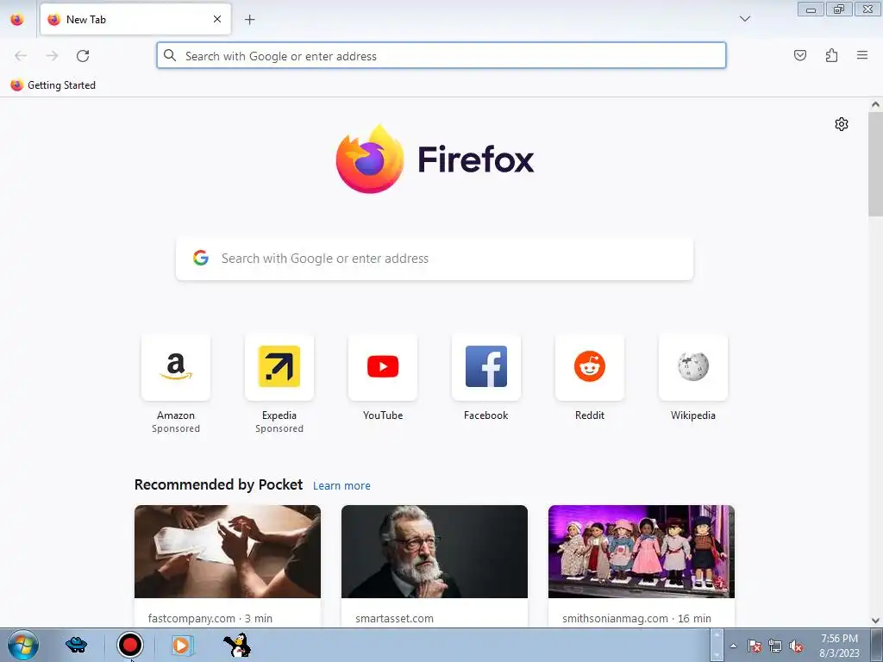
Task: Click the magnifier icon in address bar
Action: point(170,55)
